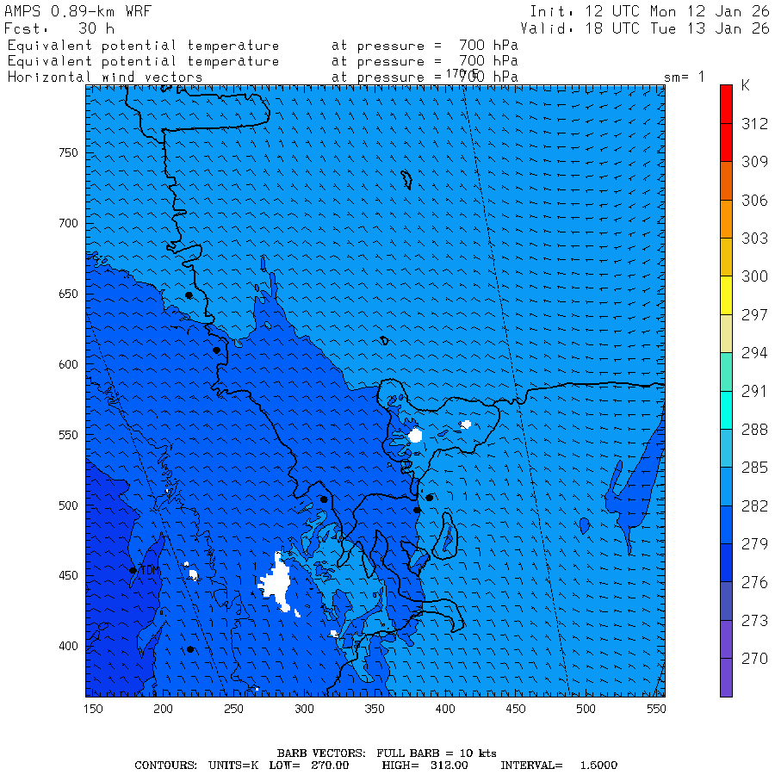Click the 273 color bar label
Screen dimensions: 775x775
pyautogui.click(x=754, y=621)
